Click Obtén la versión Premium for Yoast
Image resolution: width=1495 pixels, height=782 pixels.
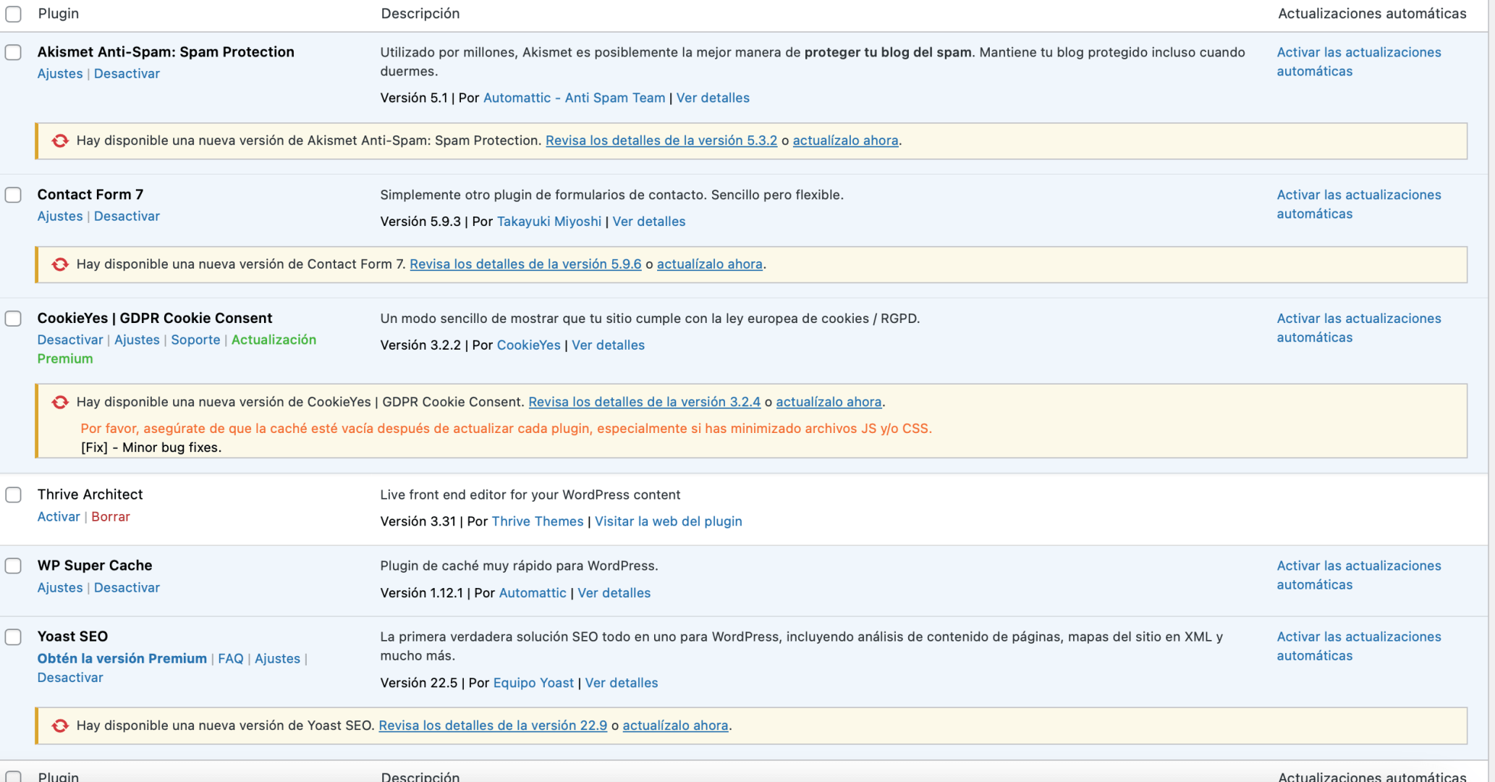pos(122,659)
